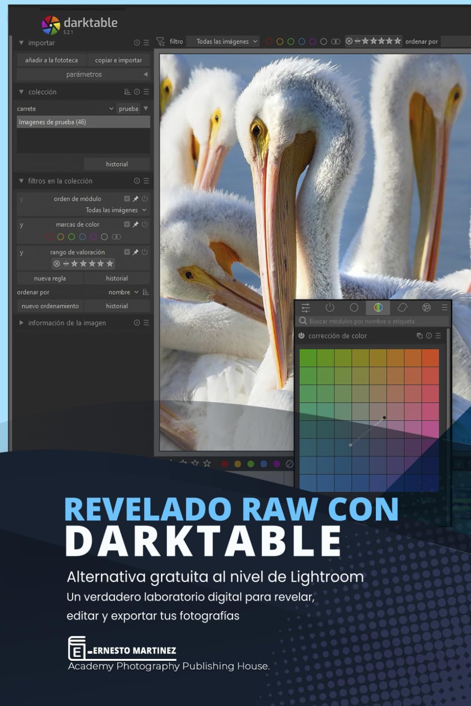The image size is (471, 706).
Task: Click historial button in colección module
Action: click(x=117, y=164)
